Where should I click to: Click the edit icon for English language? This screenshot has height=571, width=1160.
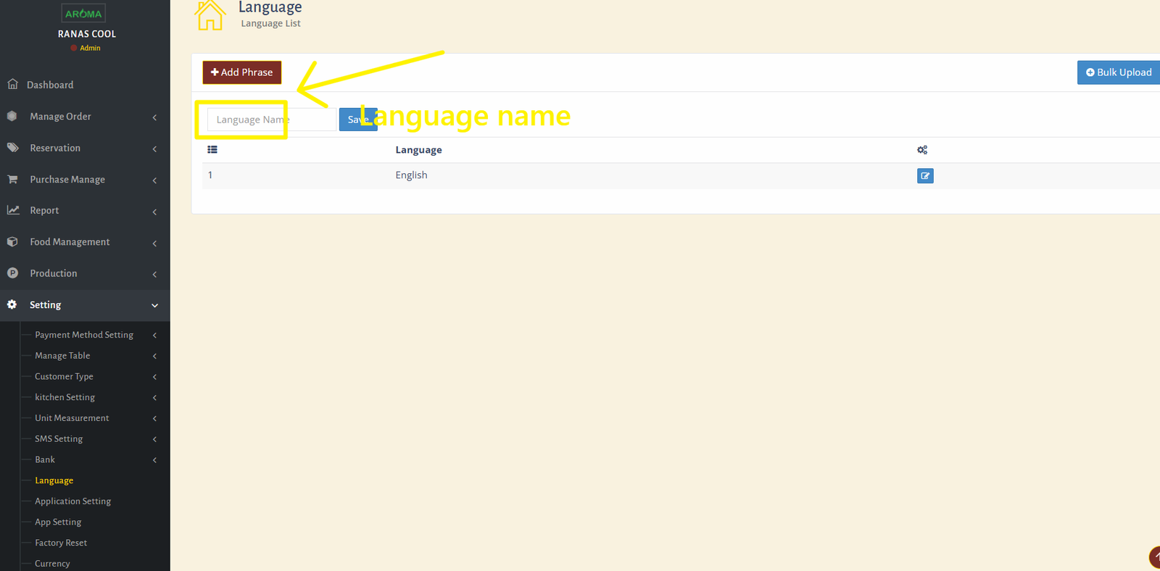coord(925,176)
